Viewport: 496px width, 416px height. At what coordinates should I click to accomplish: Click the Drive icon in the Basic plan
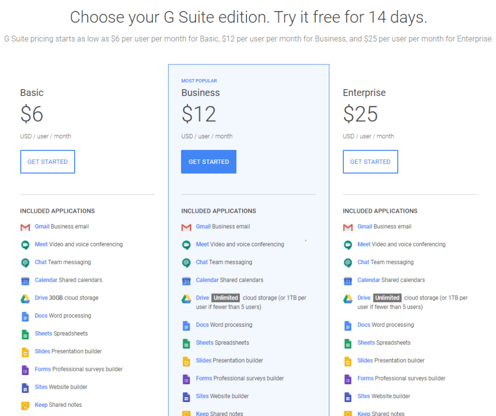tap(25, 299)
